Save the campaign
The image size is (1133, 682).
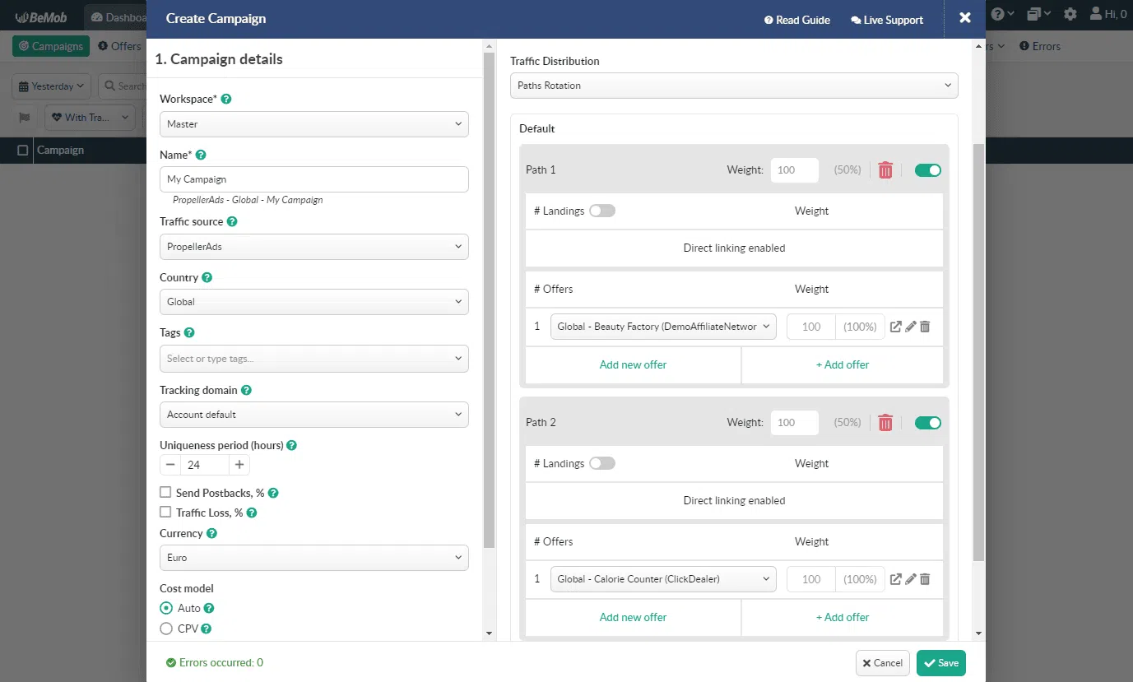[x=940, y=663]
